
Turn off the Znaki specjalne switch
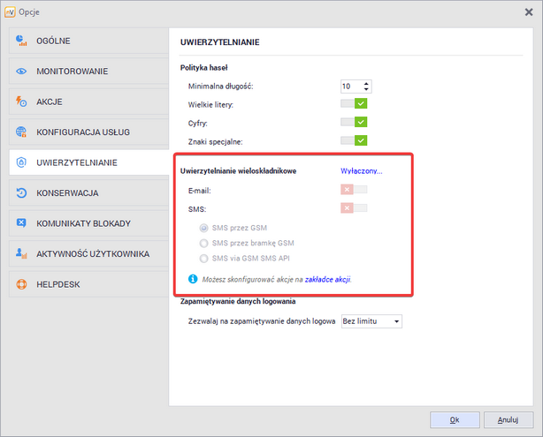click(x=354, y=140)
